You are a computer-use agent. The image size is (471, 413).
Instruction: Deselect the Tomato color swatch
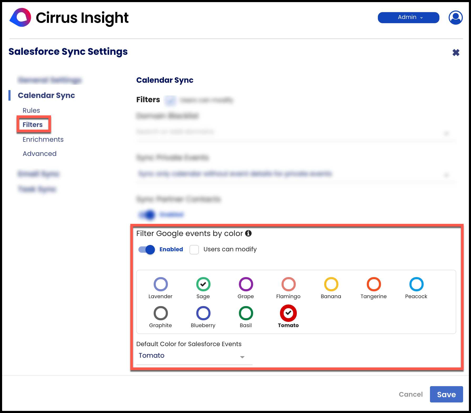pyautogui.click(x=288, y=313)
